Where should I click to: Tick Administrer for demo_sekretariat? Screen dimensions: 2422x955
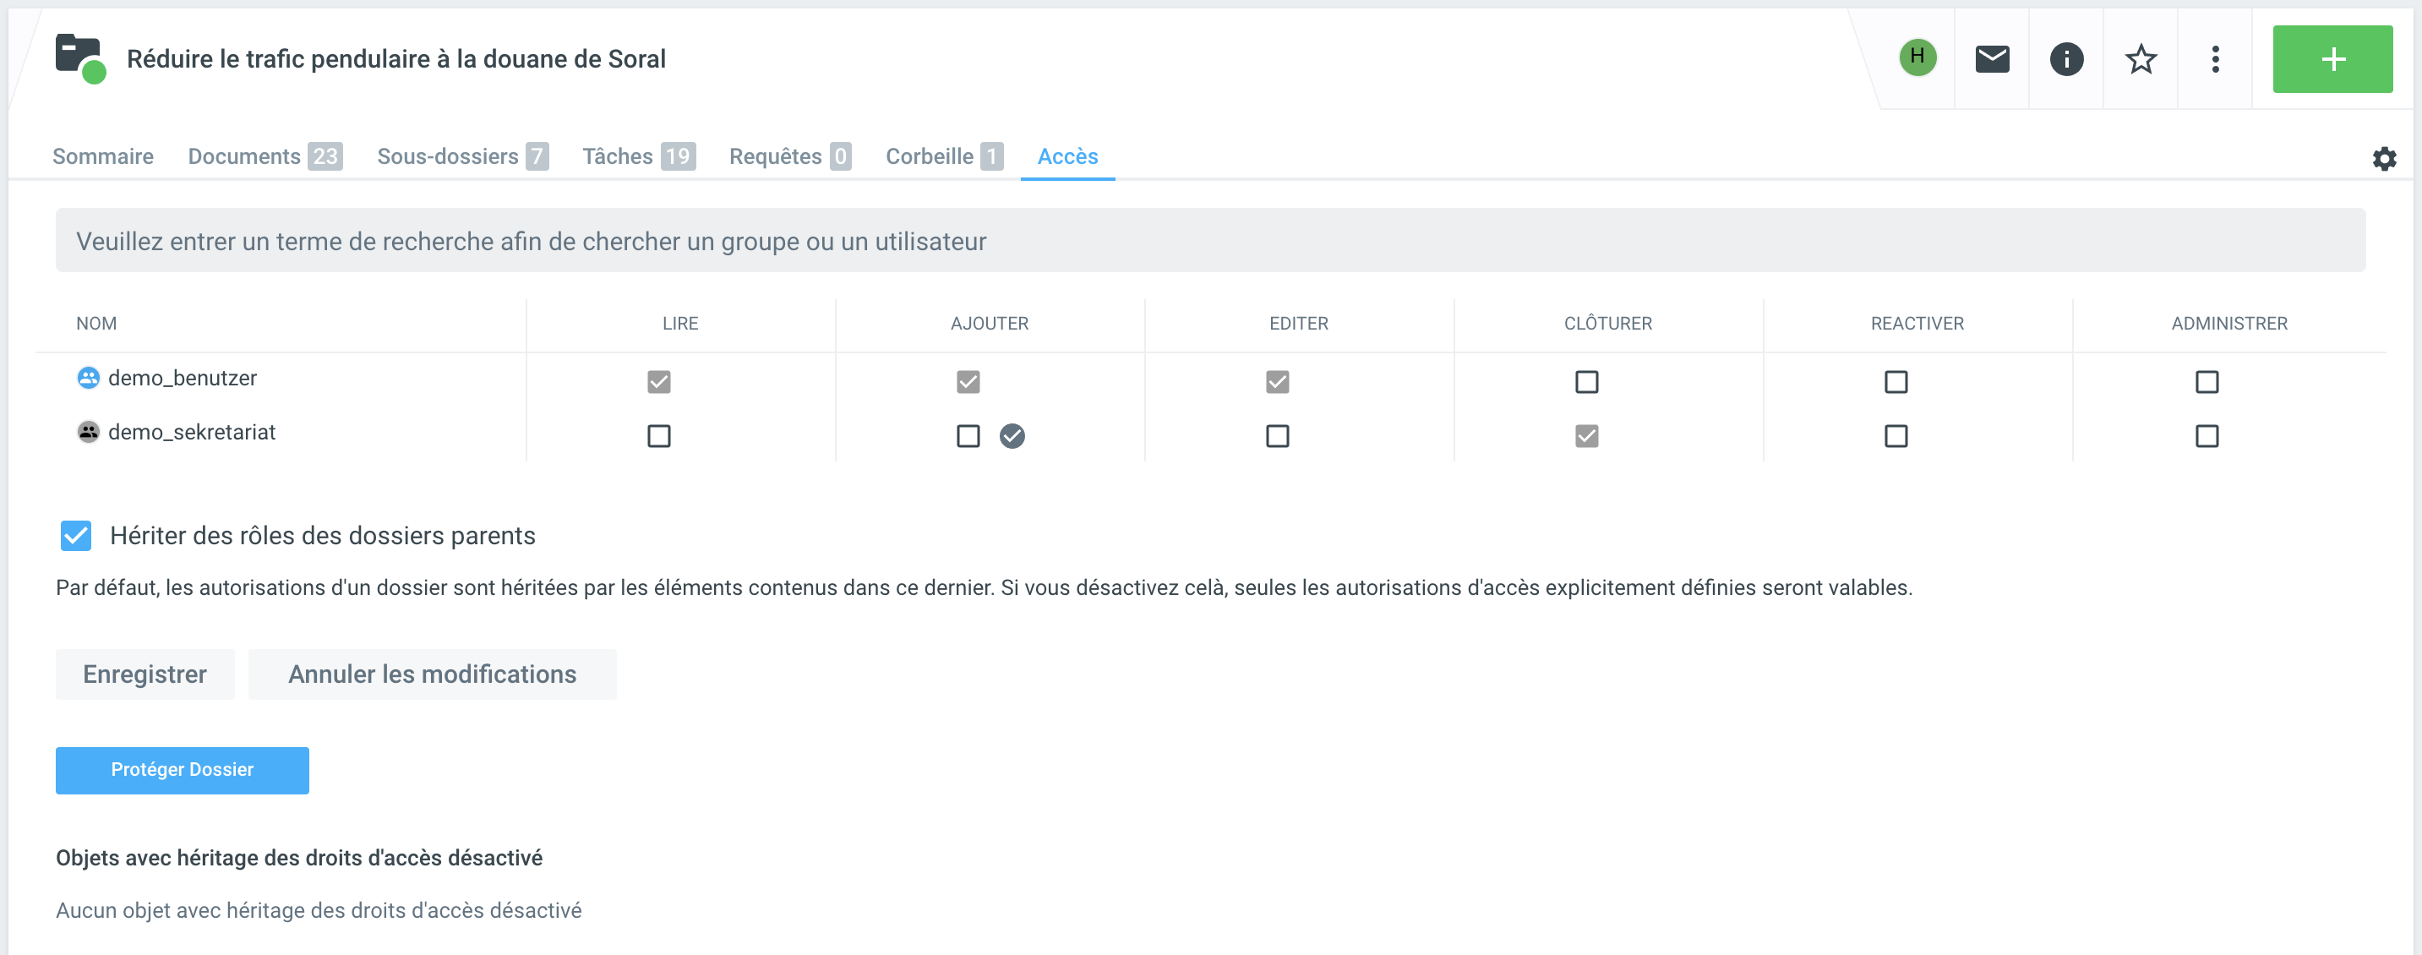pyautogui.click(x=2206, y=436)
